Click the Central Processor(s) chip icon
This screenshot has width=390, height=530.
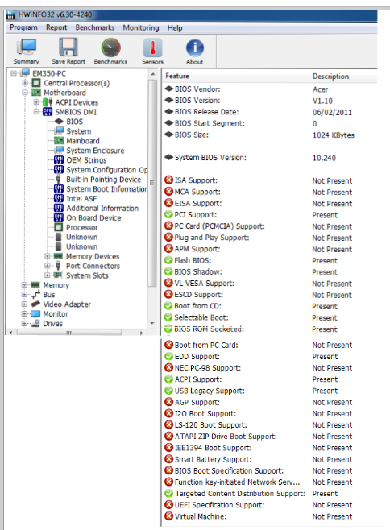click(x=35, y=83)
